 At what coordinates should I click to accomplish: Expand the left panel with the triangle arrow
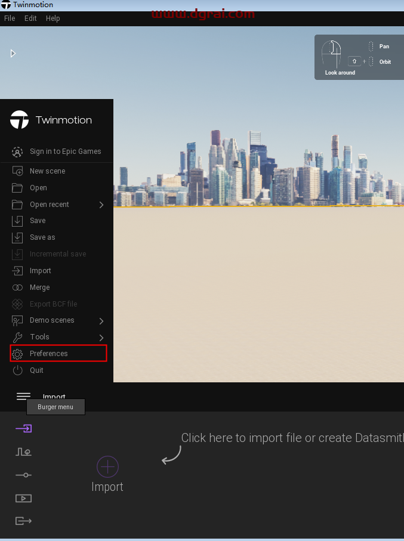pos(13,54)
